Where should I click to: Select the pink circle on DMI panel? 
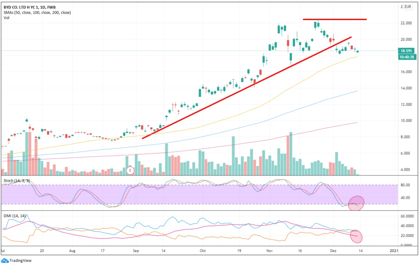(x=355, y=236)
